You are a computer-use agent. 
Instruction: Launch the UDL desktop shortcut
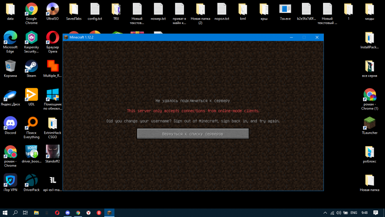(x=32, y=97)
